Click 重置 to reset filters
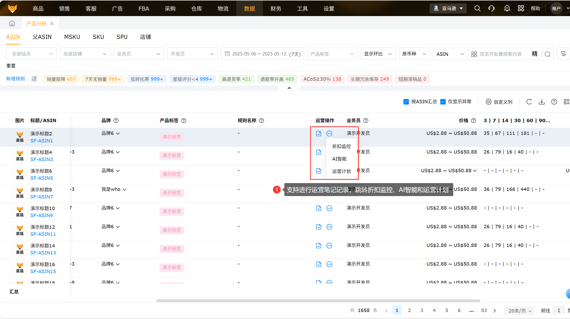The image size is (570, 319). [11, 66]
